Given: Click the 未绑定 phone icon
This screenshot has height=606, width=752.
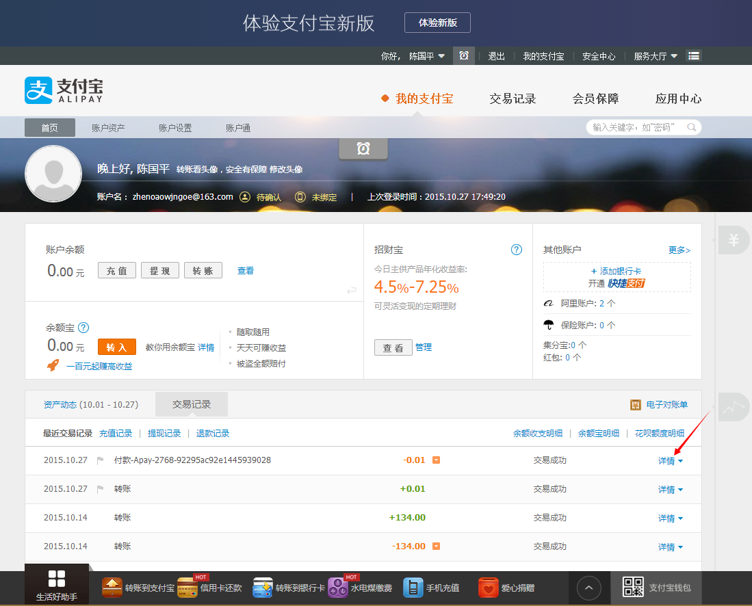Looking at the screenshot, I should [x=300, y=197].
